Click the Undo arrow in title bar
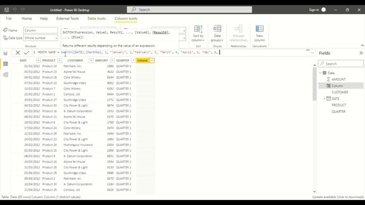 (x=15, y=10)
